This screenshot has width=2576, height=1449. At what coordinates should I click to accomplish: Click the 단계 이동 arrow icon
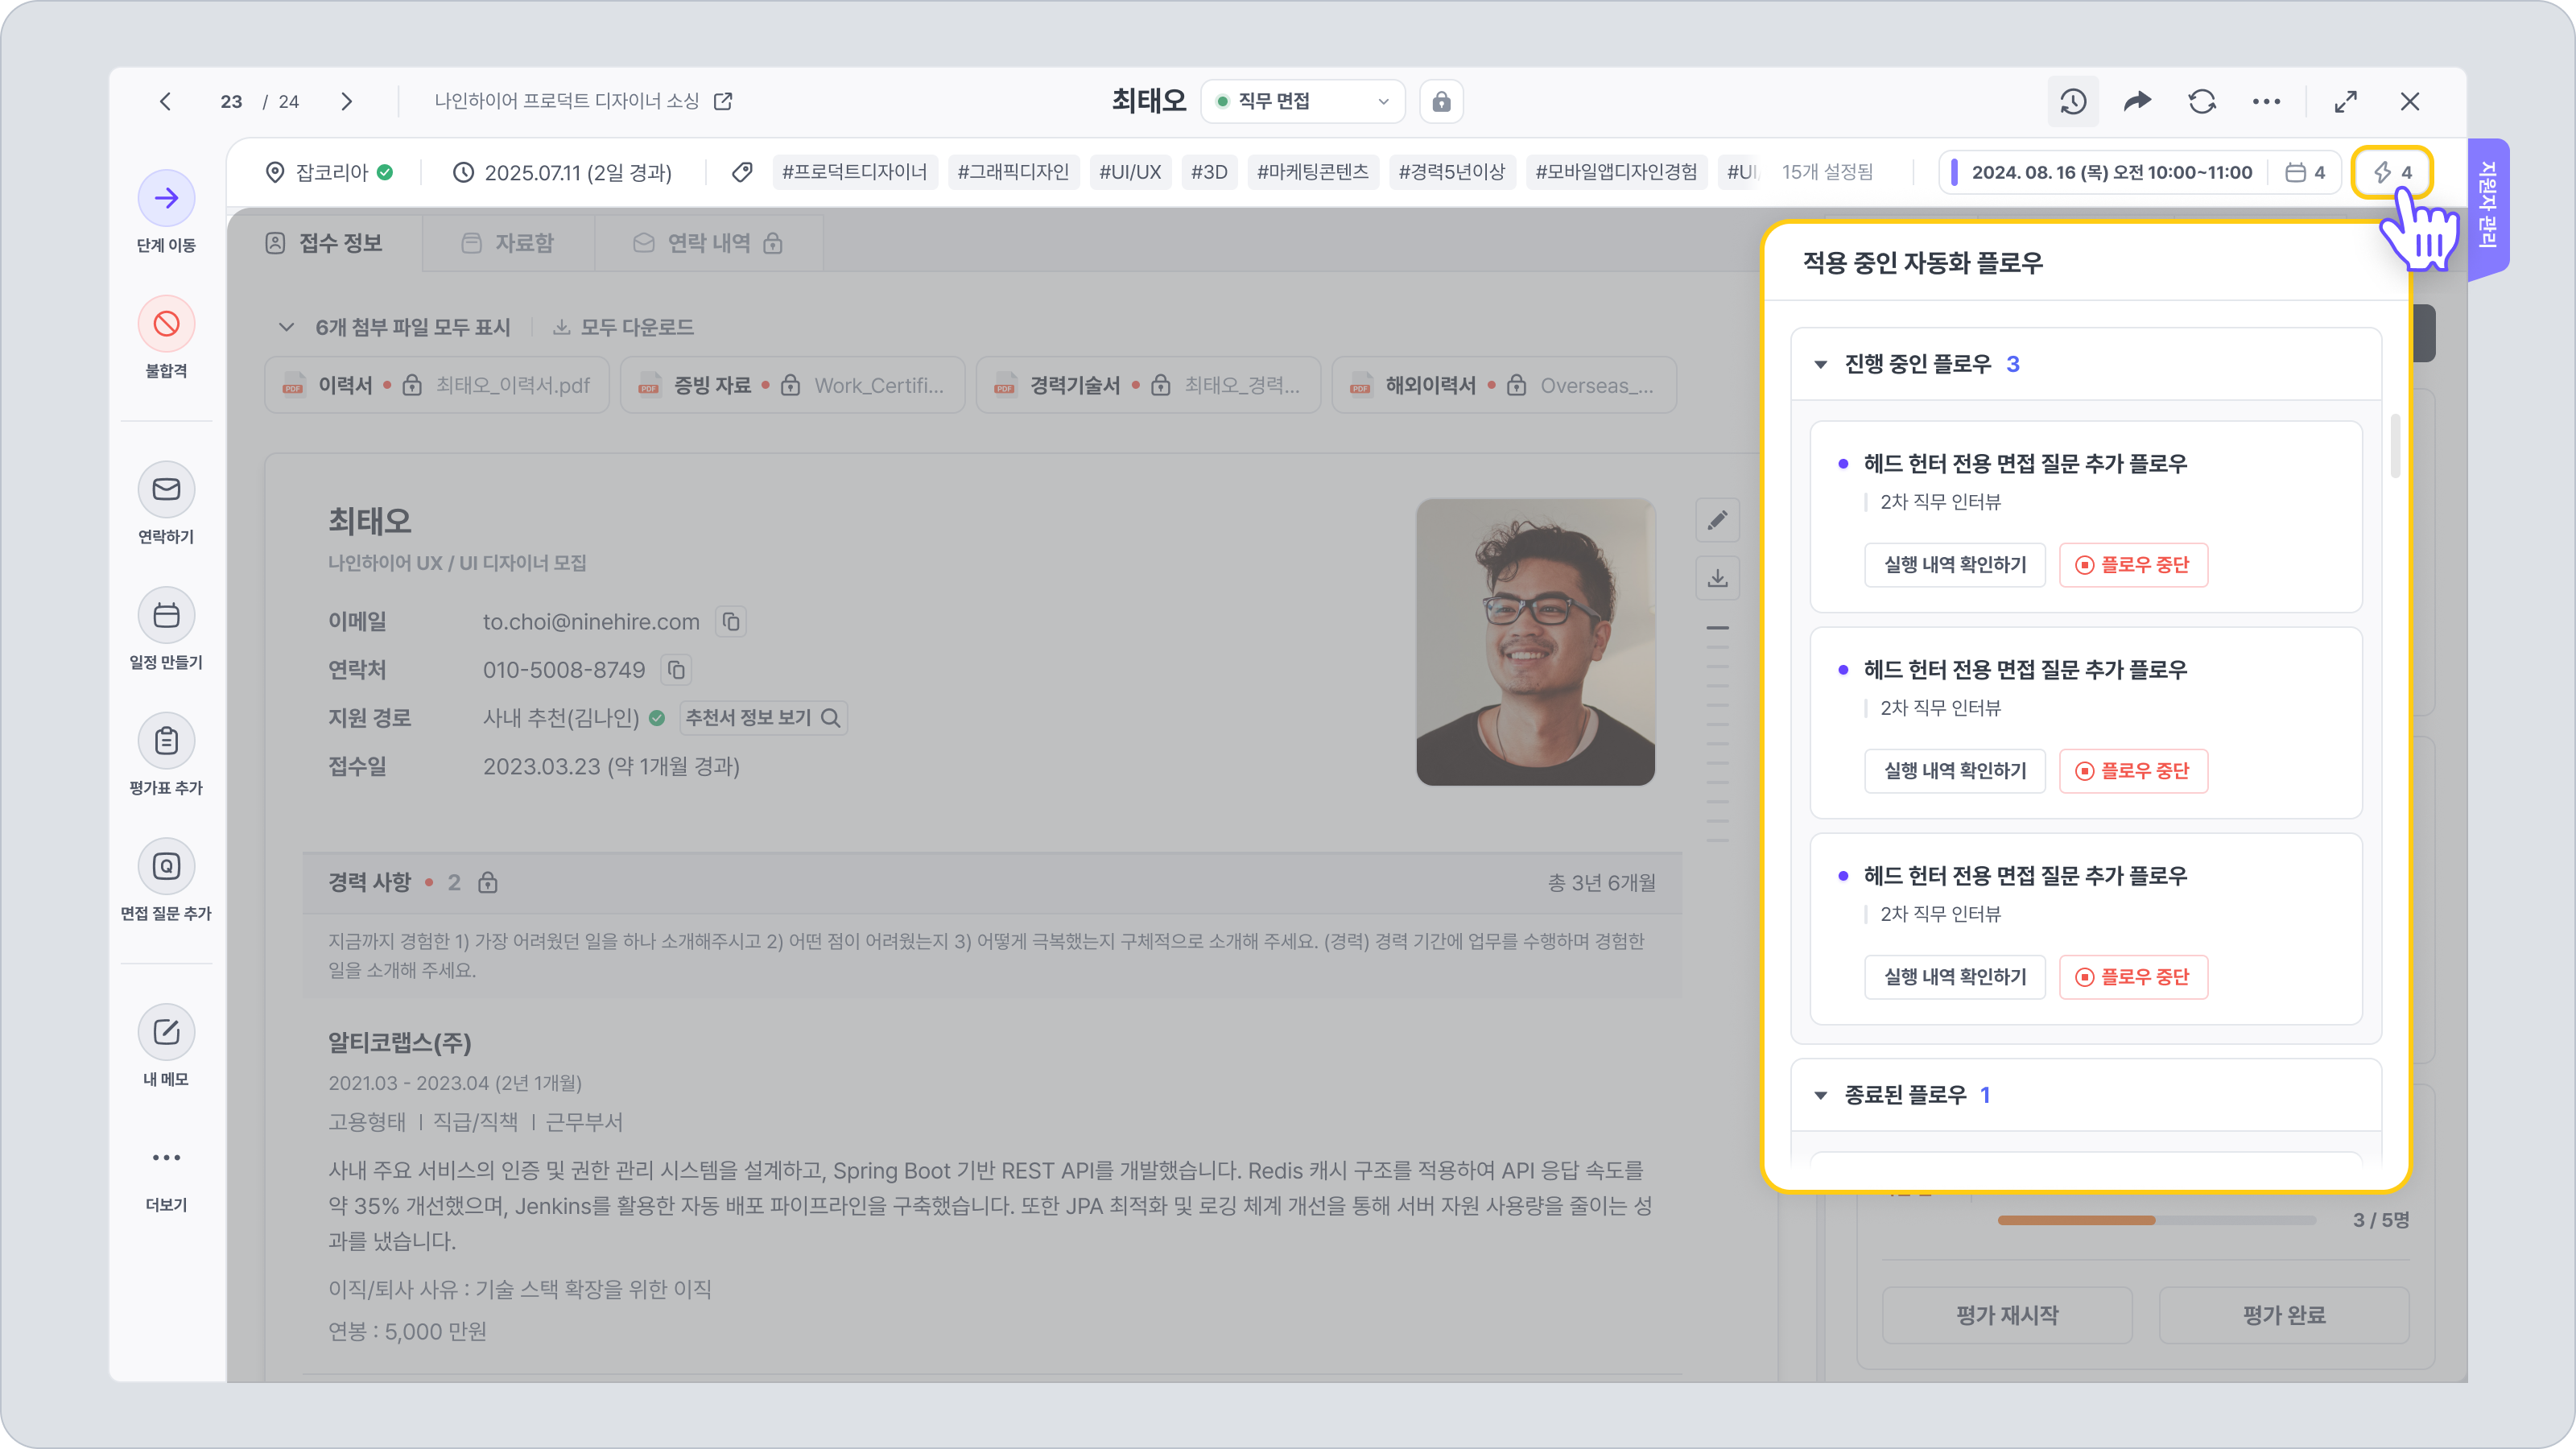tap(166, 198)
